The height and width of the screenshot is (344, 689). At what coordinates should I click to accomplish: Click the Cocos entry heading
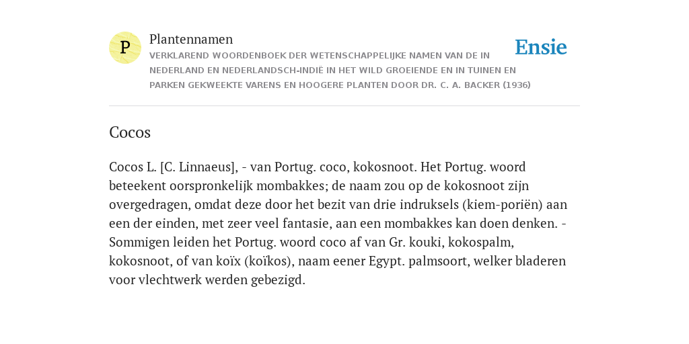(130, 132)
